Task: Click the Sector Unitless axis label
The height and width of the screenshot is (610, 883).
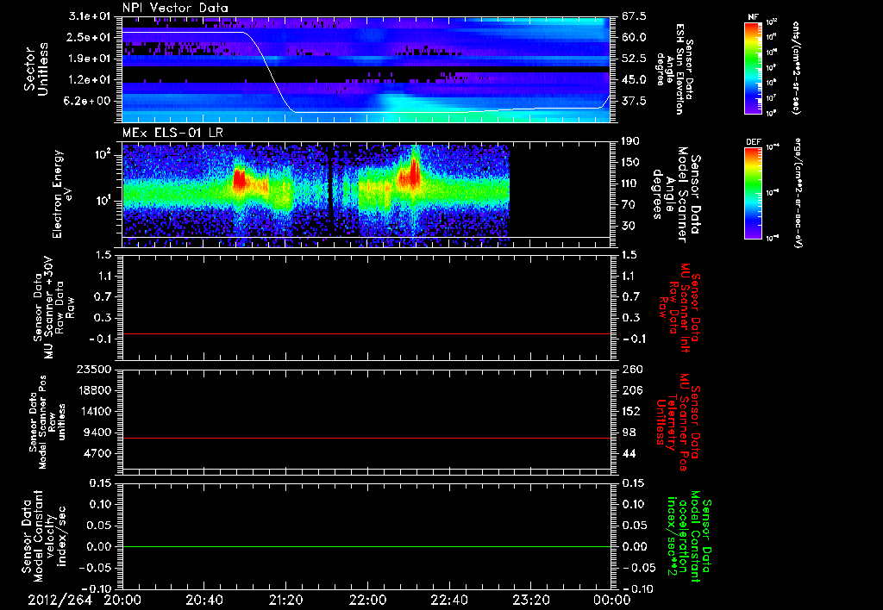Action: [x=36, y=69]
